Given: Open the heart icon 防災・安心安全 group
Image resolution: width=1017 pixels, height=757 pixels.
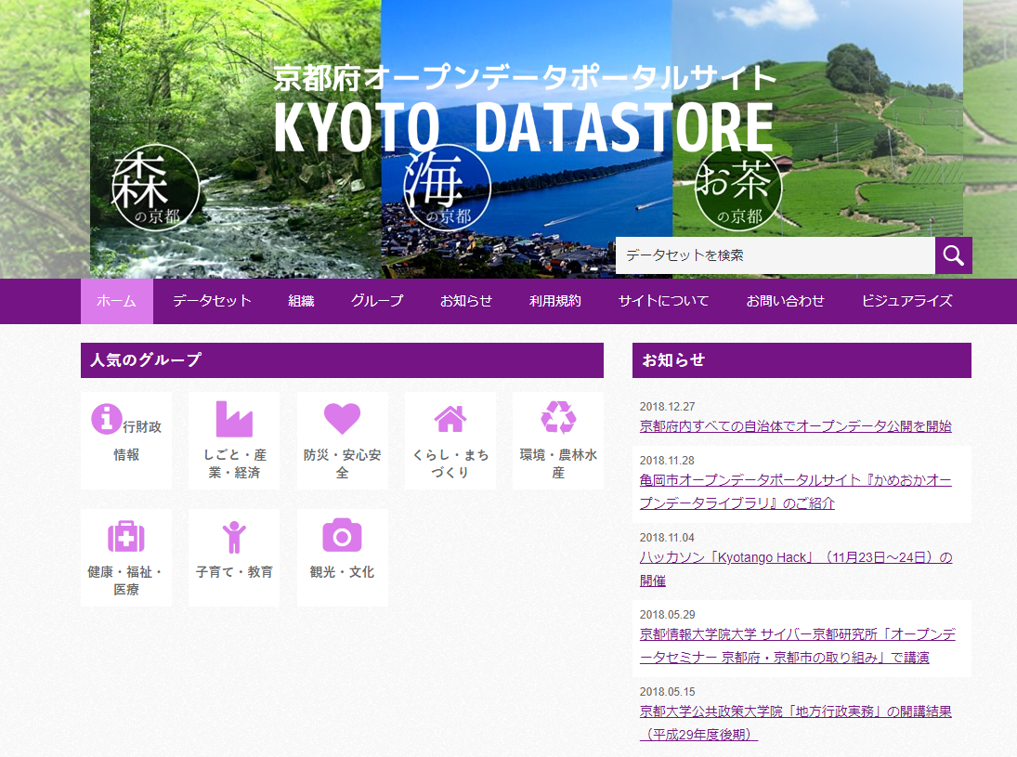Looking at the screenshot, I should [342, 419].
